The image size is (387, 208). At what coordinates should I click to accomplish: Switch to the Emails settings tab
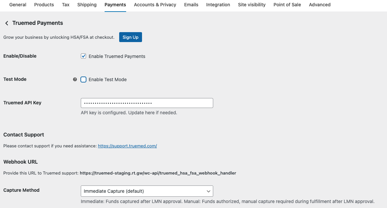[x=191, y=5]
